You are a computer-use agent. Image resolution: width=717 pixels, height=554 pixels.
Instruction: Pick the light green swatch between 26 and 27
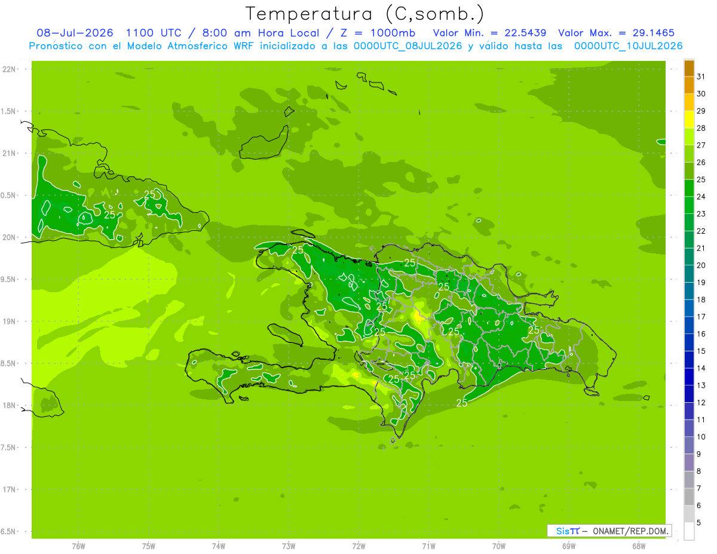pyautogui.click(x=690, y=154)
